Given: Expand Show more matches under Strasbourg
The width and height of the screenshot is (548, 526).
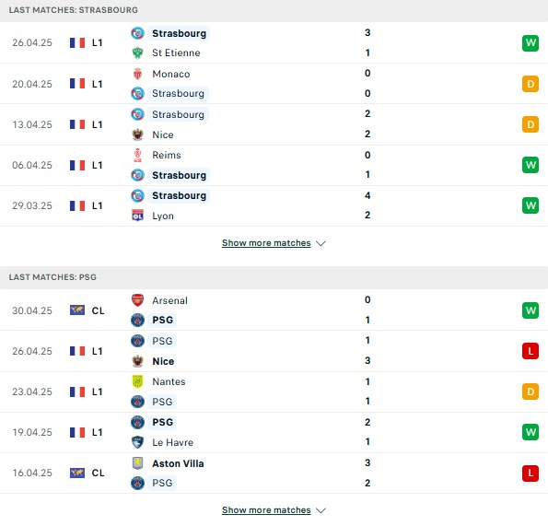Looking at the screenshot, I should point(266,243).
